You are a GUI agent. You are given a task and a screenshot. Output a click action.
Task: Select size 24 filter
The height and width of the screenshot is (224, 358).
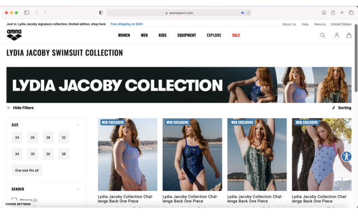tap(17, 138)
